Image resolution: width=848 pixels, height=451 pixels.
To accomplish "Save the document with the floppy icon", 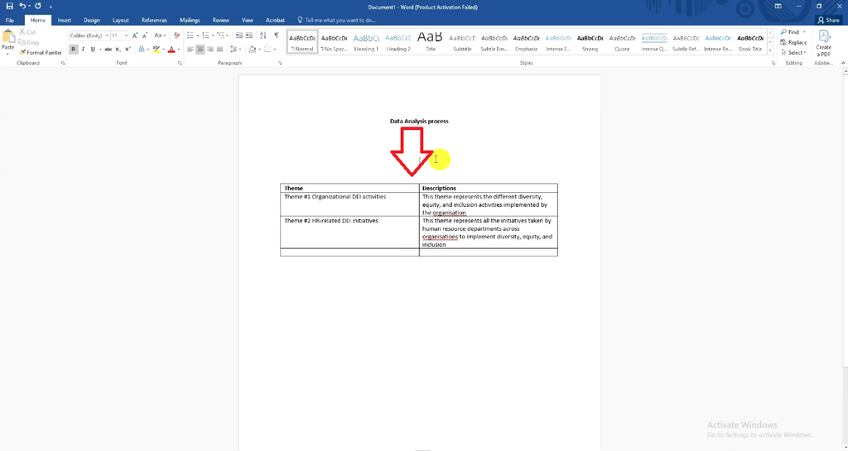I will pos(9,6).
